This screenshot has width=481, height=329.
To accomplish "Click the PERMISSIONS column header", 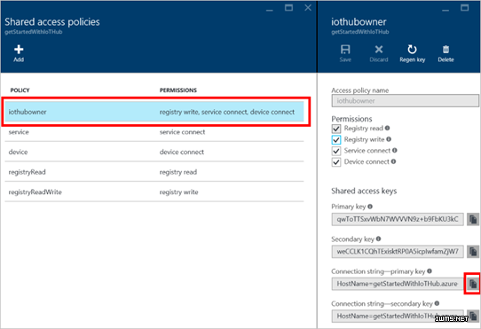I will click(178, 90).
